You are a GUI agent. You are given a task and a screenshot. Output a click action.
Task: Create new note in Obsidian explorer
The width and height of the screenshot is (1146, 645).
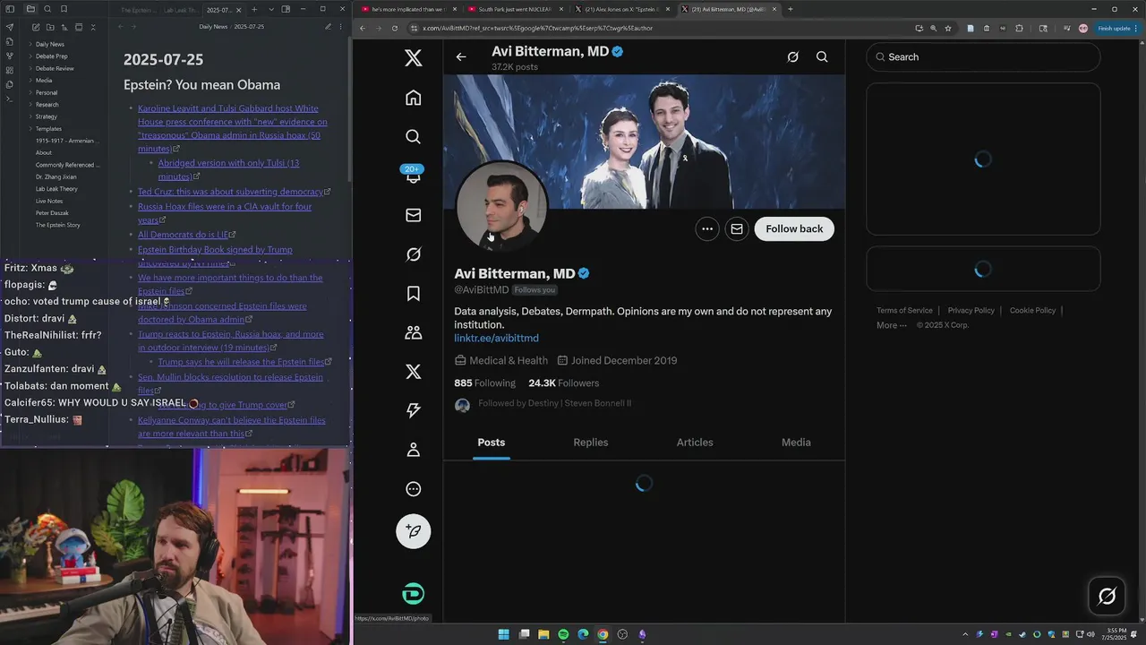click(35, 27)
